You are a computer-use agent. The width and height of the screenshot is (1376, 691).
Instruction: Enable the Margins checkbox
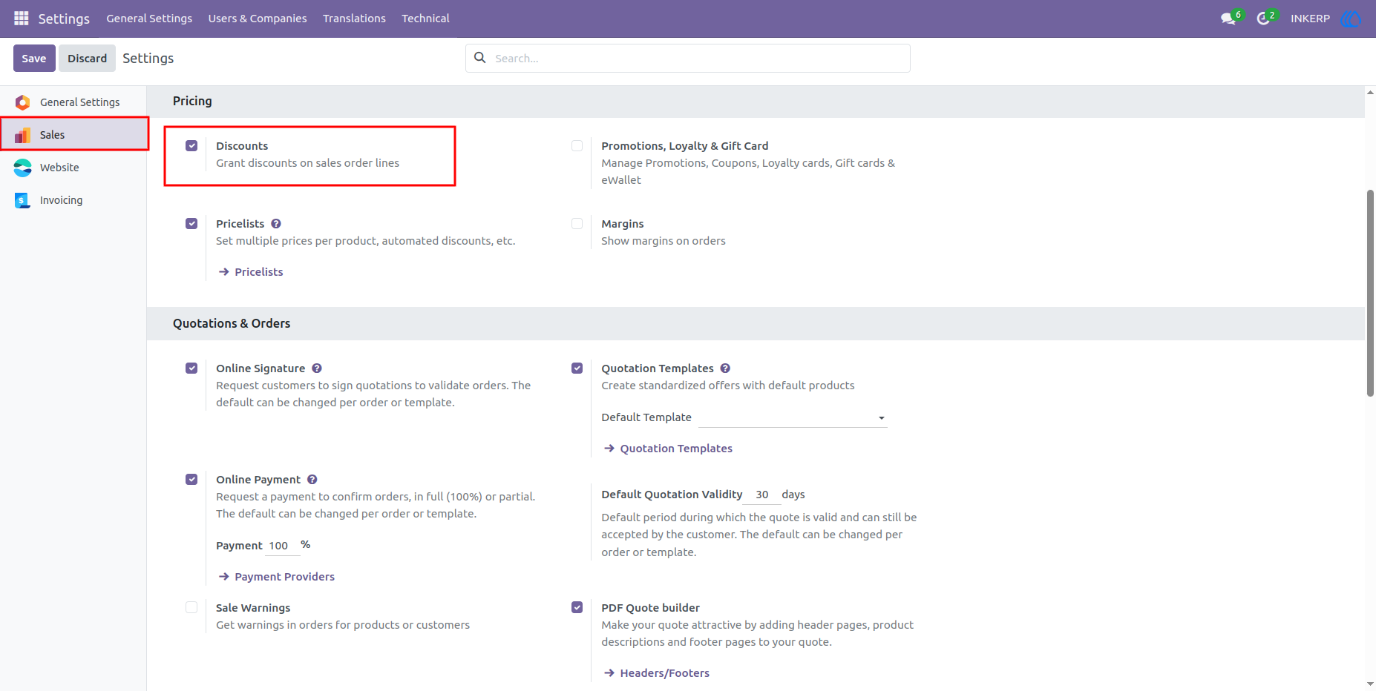coord(577,224)
